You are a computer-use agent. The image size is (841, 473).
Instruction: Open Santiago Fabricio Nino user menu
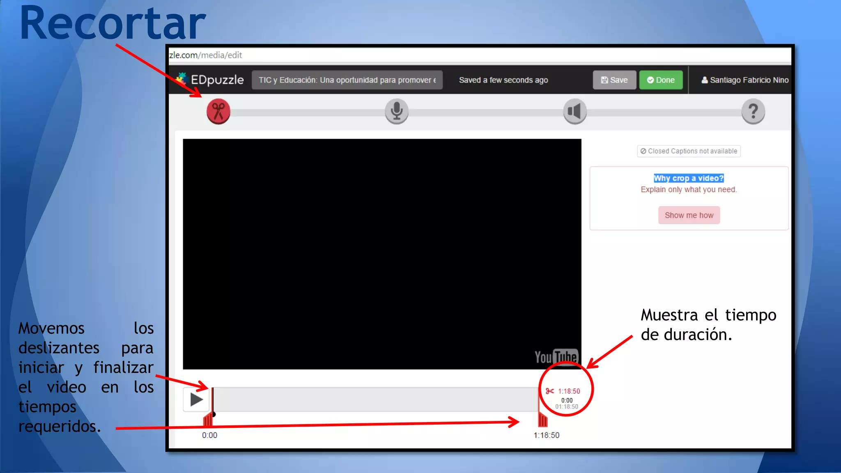(745, 80)
